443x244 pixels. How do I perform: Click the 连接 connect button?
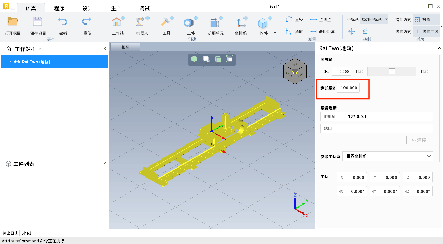point(419,140)
